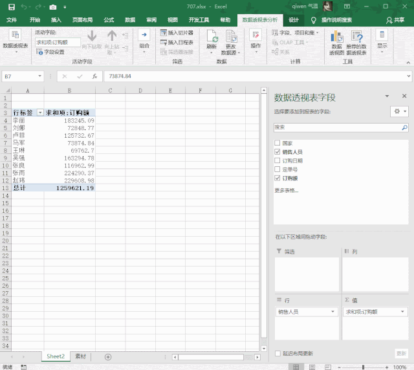Click the lightbulb tell-me icon
Image resolution: width=414 pixels, height=370 pixels.
pyautogui.click(x=313, y=20)
